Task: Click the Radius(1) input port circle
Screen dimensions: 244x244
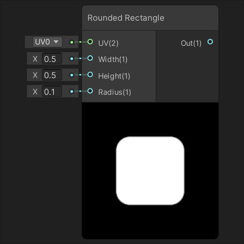Action: click(x=90, y=91)
